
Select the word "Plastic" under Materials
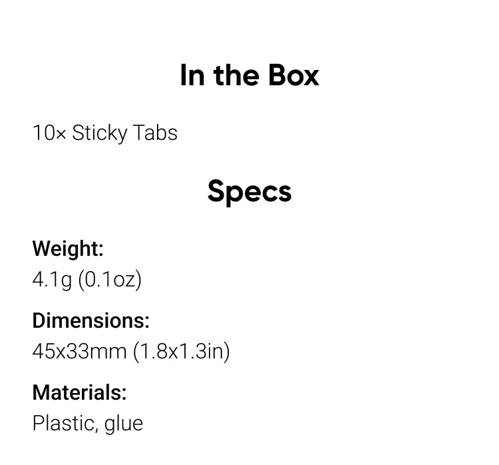click(63, 424)
